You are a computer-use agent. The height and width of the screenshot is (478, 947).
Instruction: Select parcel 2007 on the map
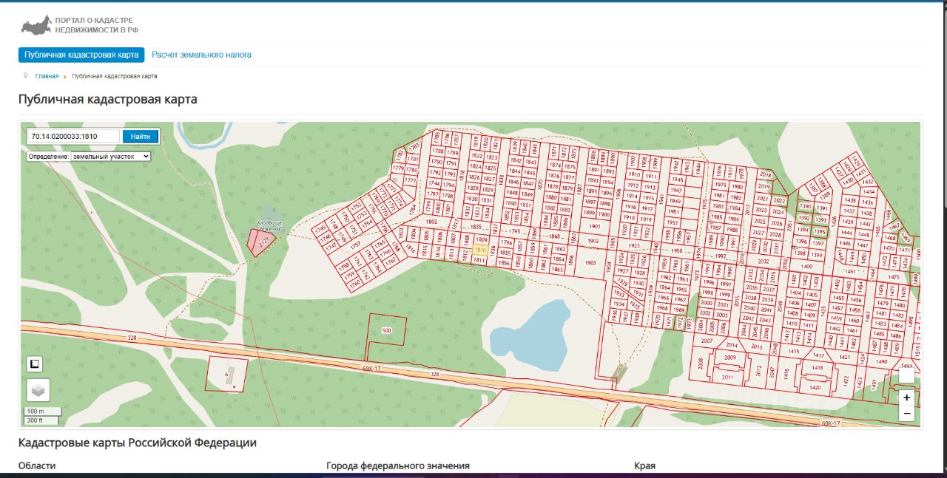point(706,341)
